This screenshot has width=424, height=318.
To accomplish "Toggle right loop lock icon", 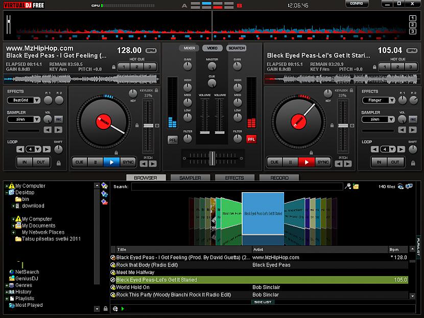I will coord(413,163).
